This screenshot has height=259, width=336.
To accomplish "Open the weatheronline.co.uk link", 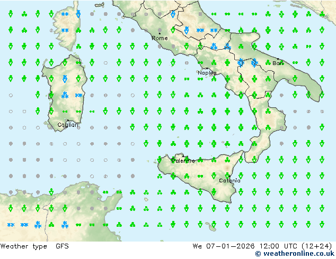I will tap(295, 254).
